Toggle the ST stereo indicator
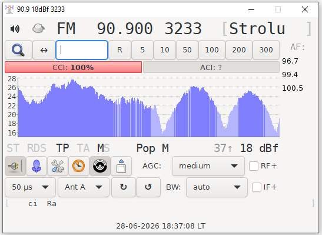This screenshot has width=322, height=235. point(13,148)
